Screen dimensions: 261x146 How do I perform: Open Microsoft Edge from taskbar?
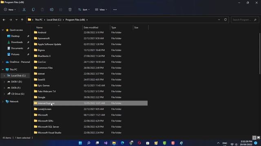click(122, 143)
